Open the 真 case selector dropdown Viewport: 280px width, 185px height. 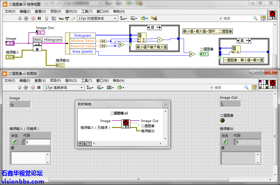click(247, 41)
